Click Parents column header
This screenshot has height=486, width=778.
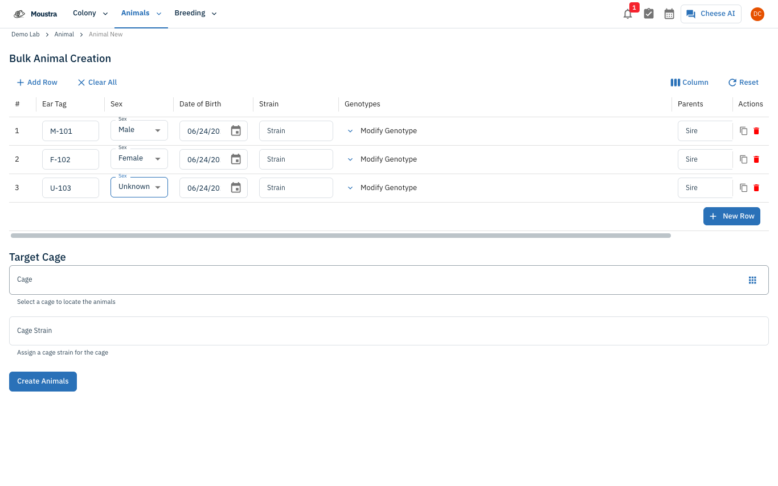pos(690,104)
